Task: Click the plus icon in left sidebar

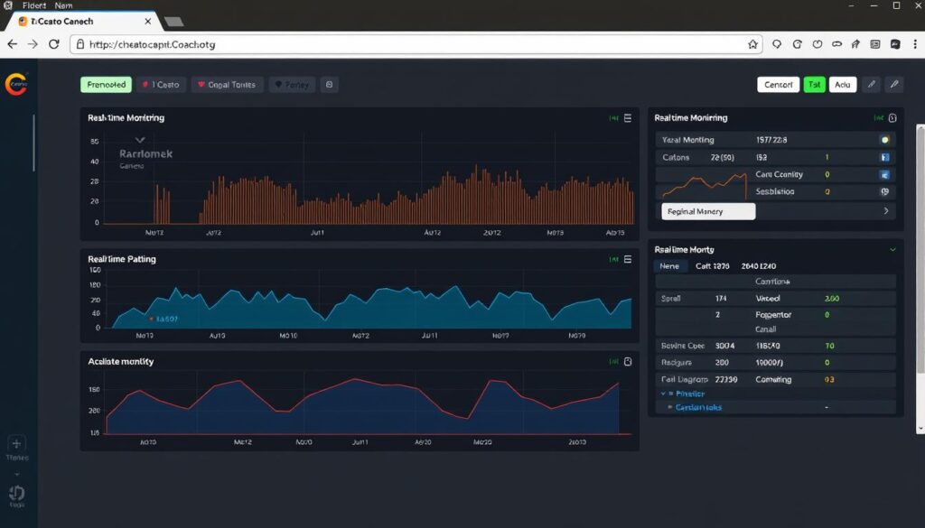Action: (x=16, y=444)
